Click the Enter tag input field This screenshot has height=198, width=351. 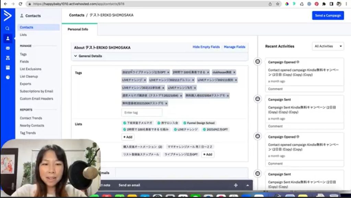[142, 113]
